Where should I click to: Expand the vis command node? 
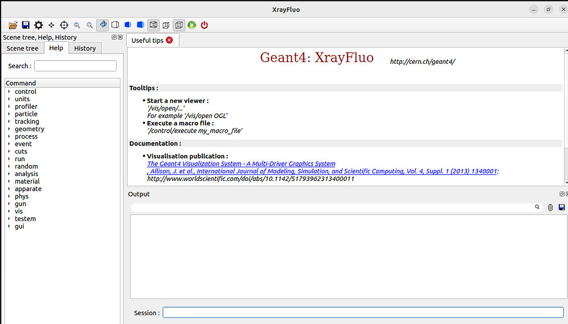(9, 211)
